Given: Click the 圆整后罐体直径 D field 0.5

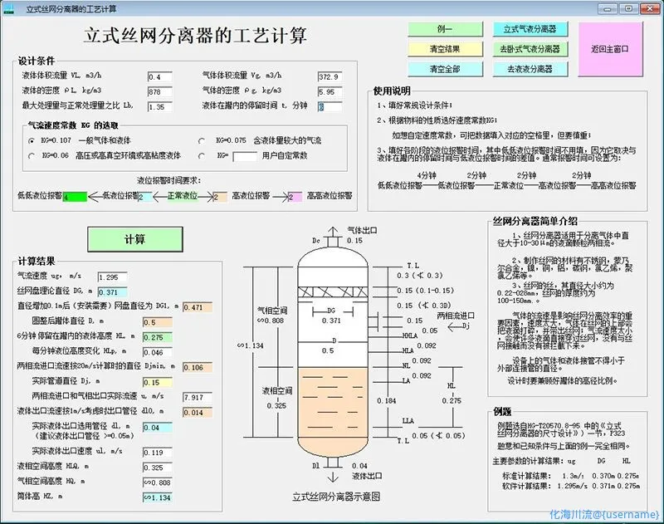Looking at the screenshot, I should click(158, 322).
